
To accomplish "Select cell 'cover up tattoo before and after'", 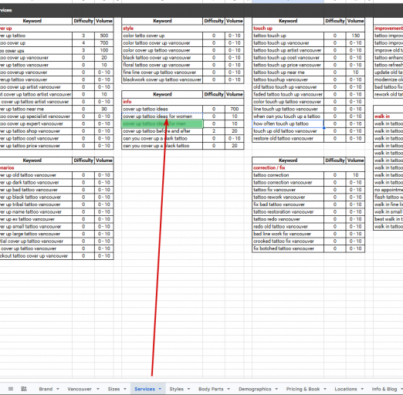I will [162, 131].
